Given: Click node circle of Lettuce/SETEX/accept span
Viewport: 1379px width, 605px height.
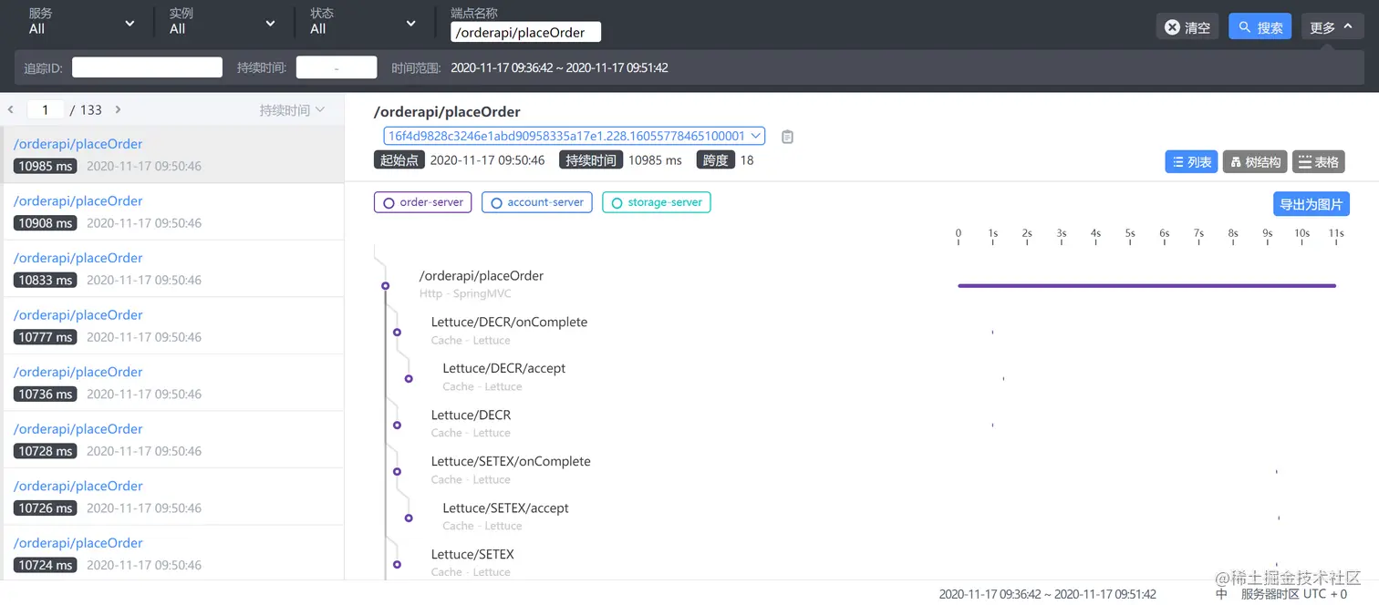Looking at the screenshot, I should (x=409, y=518).
